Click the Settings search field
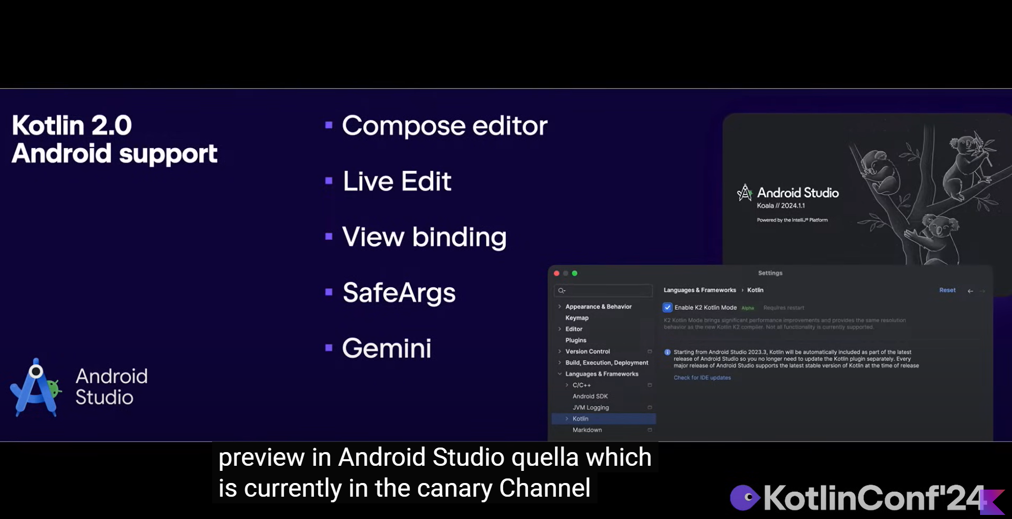Image resolution: width=1012 pixels, height=519 pixels. tap(603, 290)
